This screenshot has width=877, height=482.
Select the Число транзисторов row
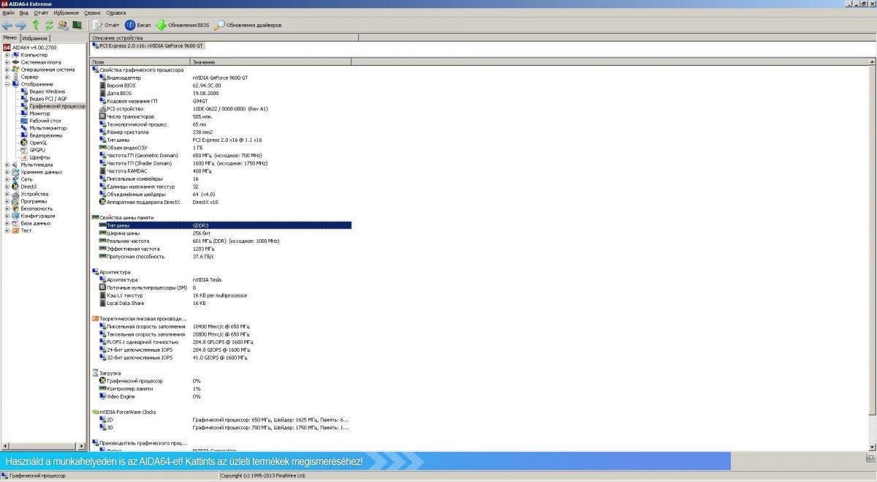click(x=221, y=116)
